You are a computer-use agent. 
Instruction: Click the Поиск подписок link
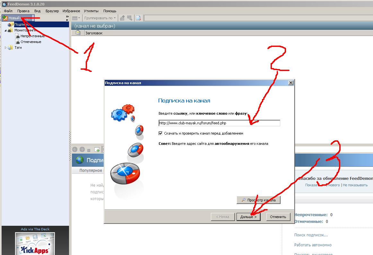(x=311, y=235)
